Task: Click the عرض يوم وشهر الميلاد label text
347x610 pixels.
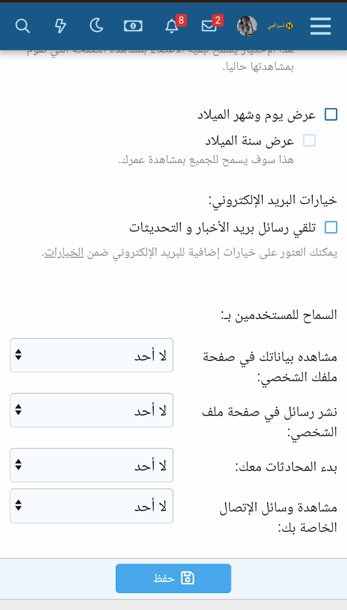Action: pos(257,115)
